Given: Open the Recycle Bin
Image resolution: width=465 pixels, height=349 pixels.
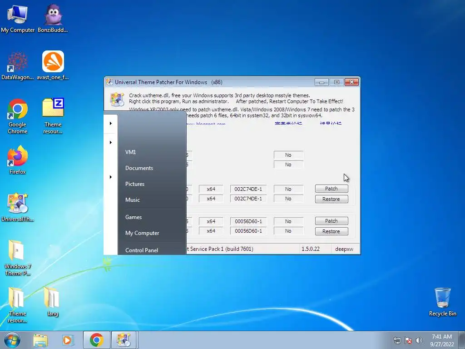Looking at the screenshot, I should point(442,302).
